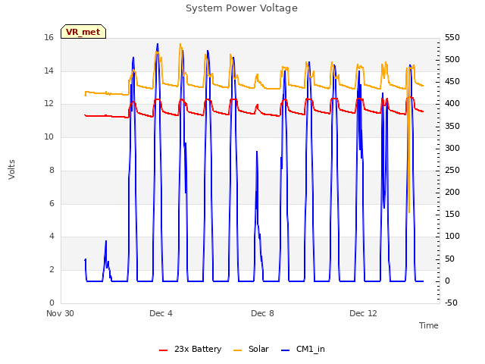
Task: Click the 100 value on right axis
Action: pos(452,236)
